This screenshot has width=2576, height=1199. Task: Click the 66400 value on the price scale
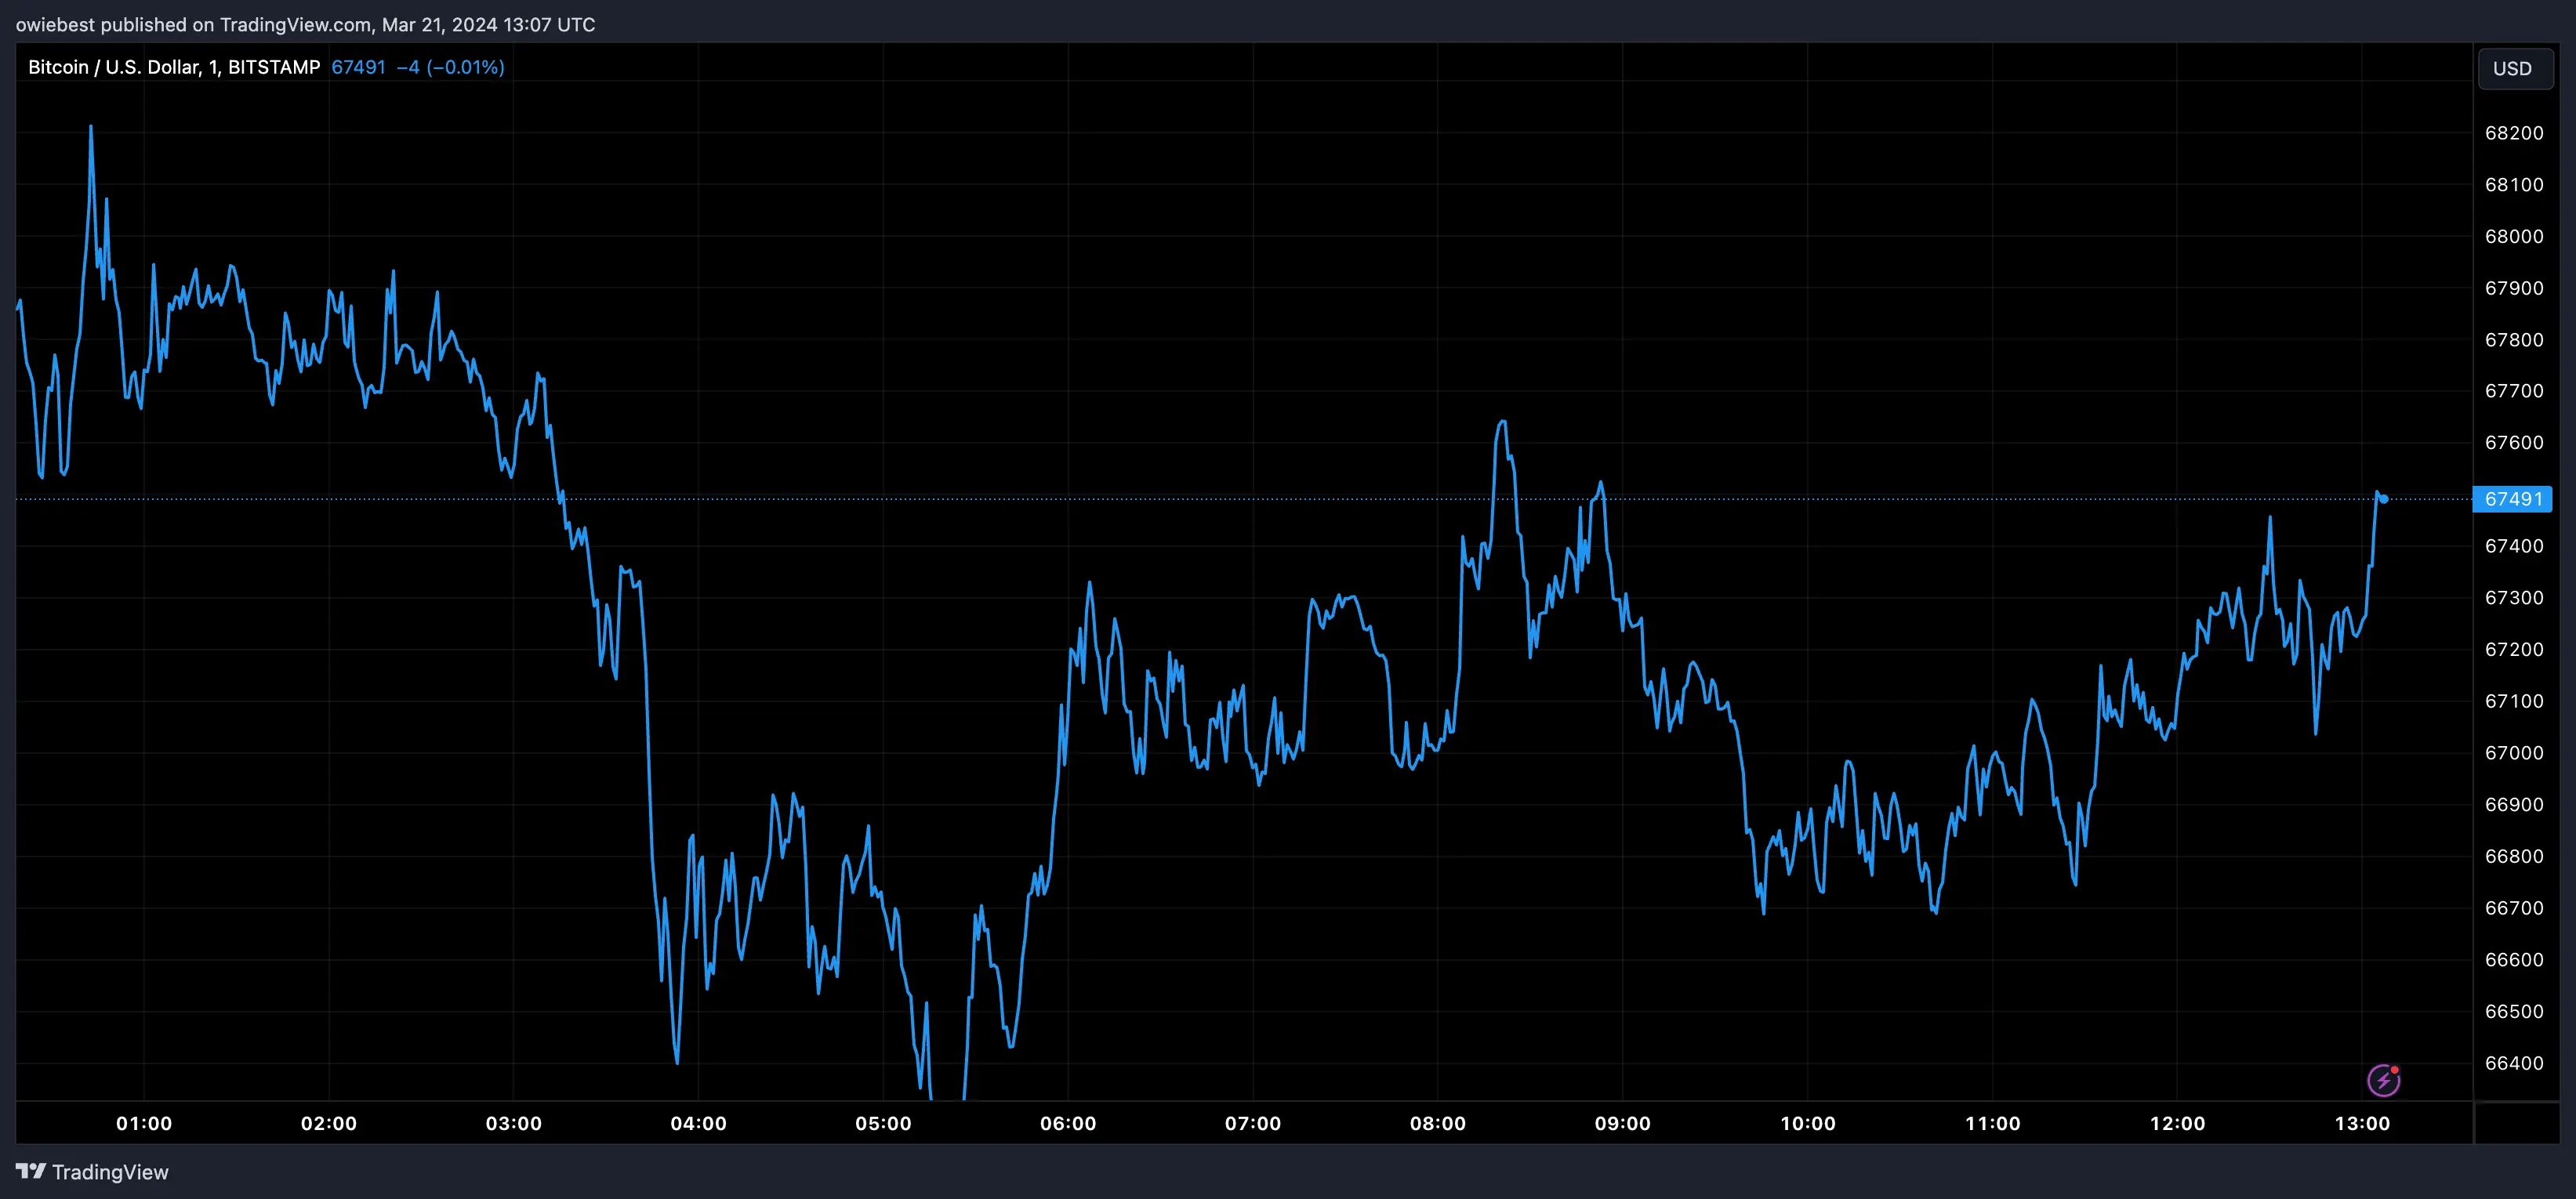point(2514,1064)
